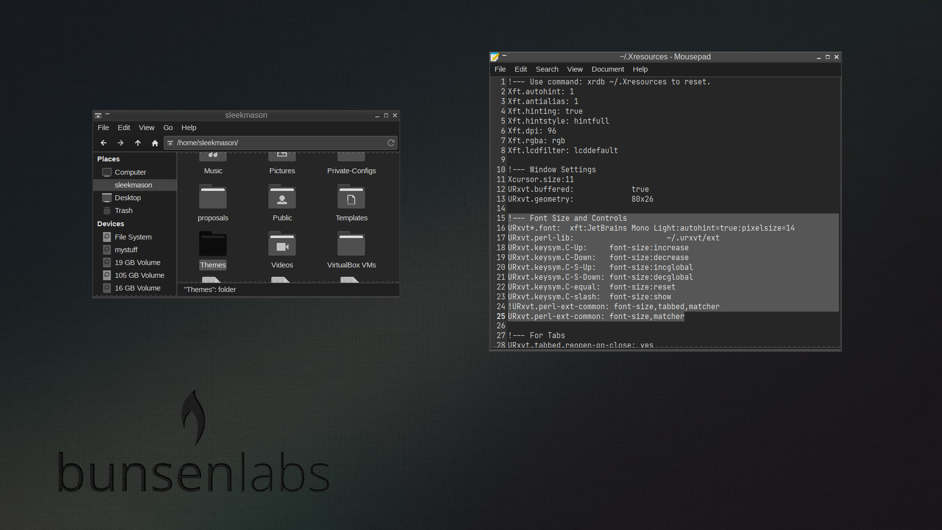Mount the 19 GB Volume
Viewport: 942px width, 530px height.
point(135,263)
